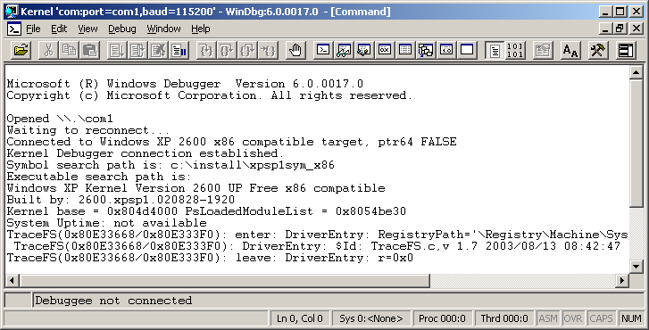This screenshot has width=649, height=330.
Task: Open the Registers window toolbar icon
Action: pyautogui.click(x=385, y=50)
